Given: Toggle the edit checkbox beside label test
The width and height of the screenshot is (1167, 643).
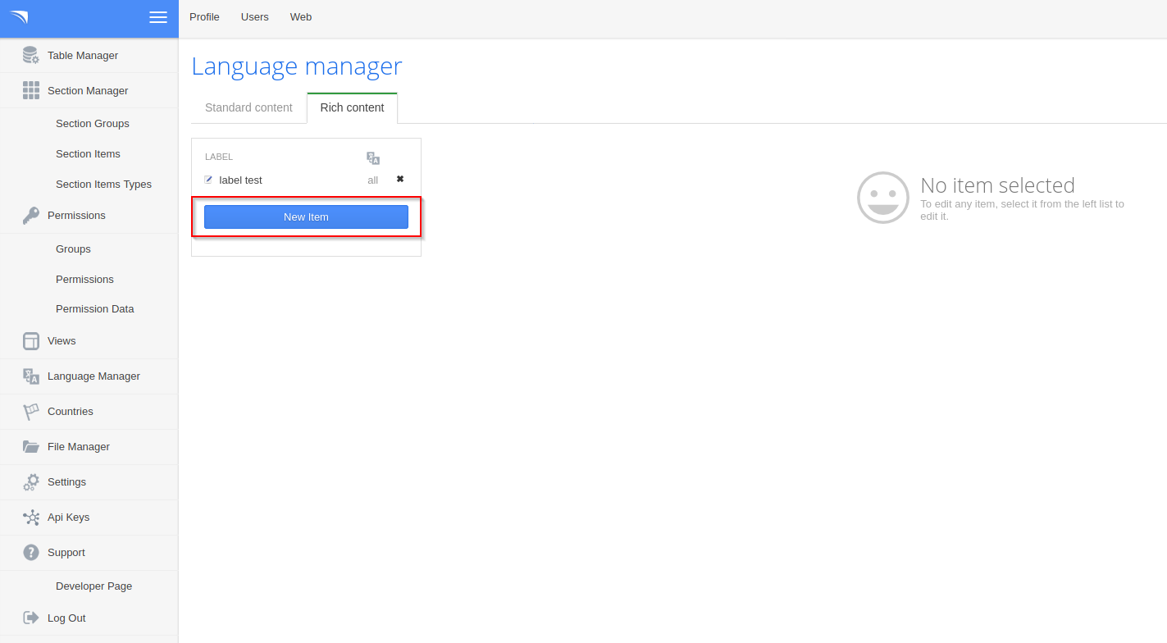Looking at the screenshot, I should [208, 180].
